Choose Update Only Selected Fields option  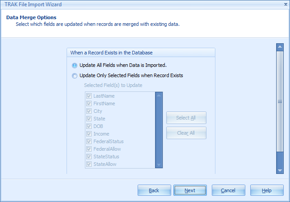click(x=75, y=75)
